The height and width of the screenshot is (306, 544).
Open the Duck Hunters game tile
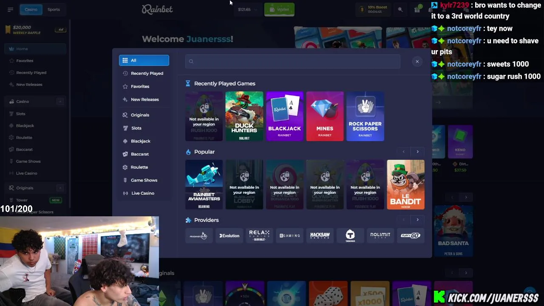coord(244,116)
